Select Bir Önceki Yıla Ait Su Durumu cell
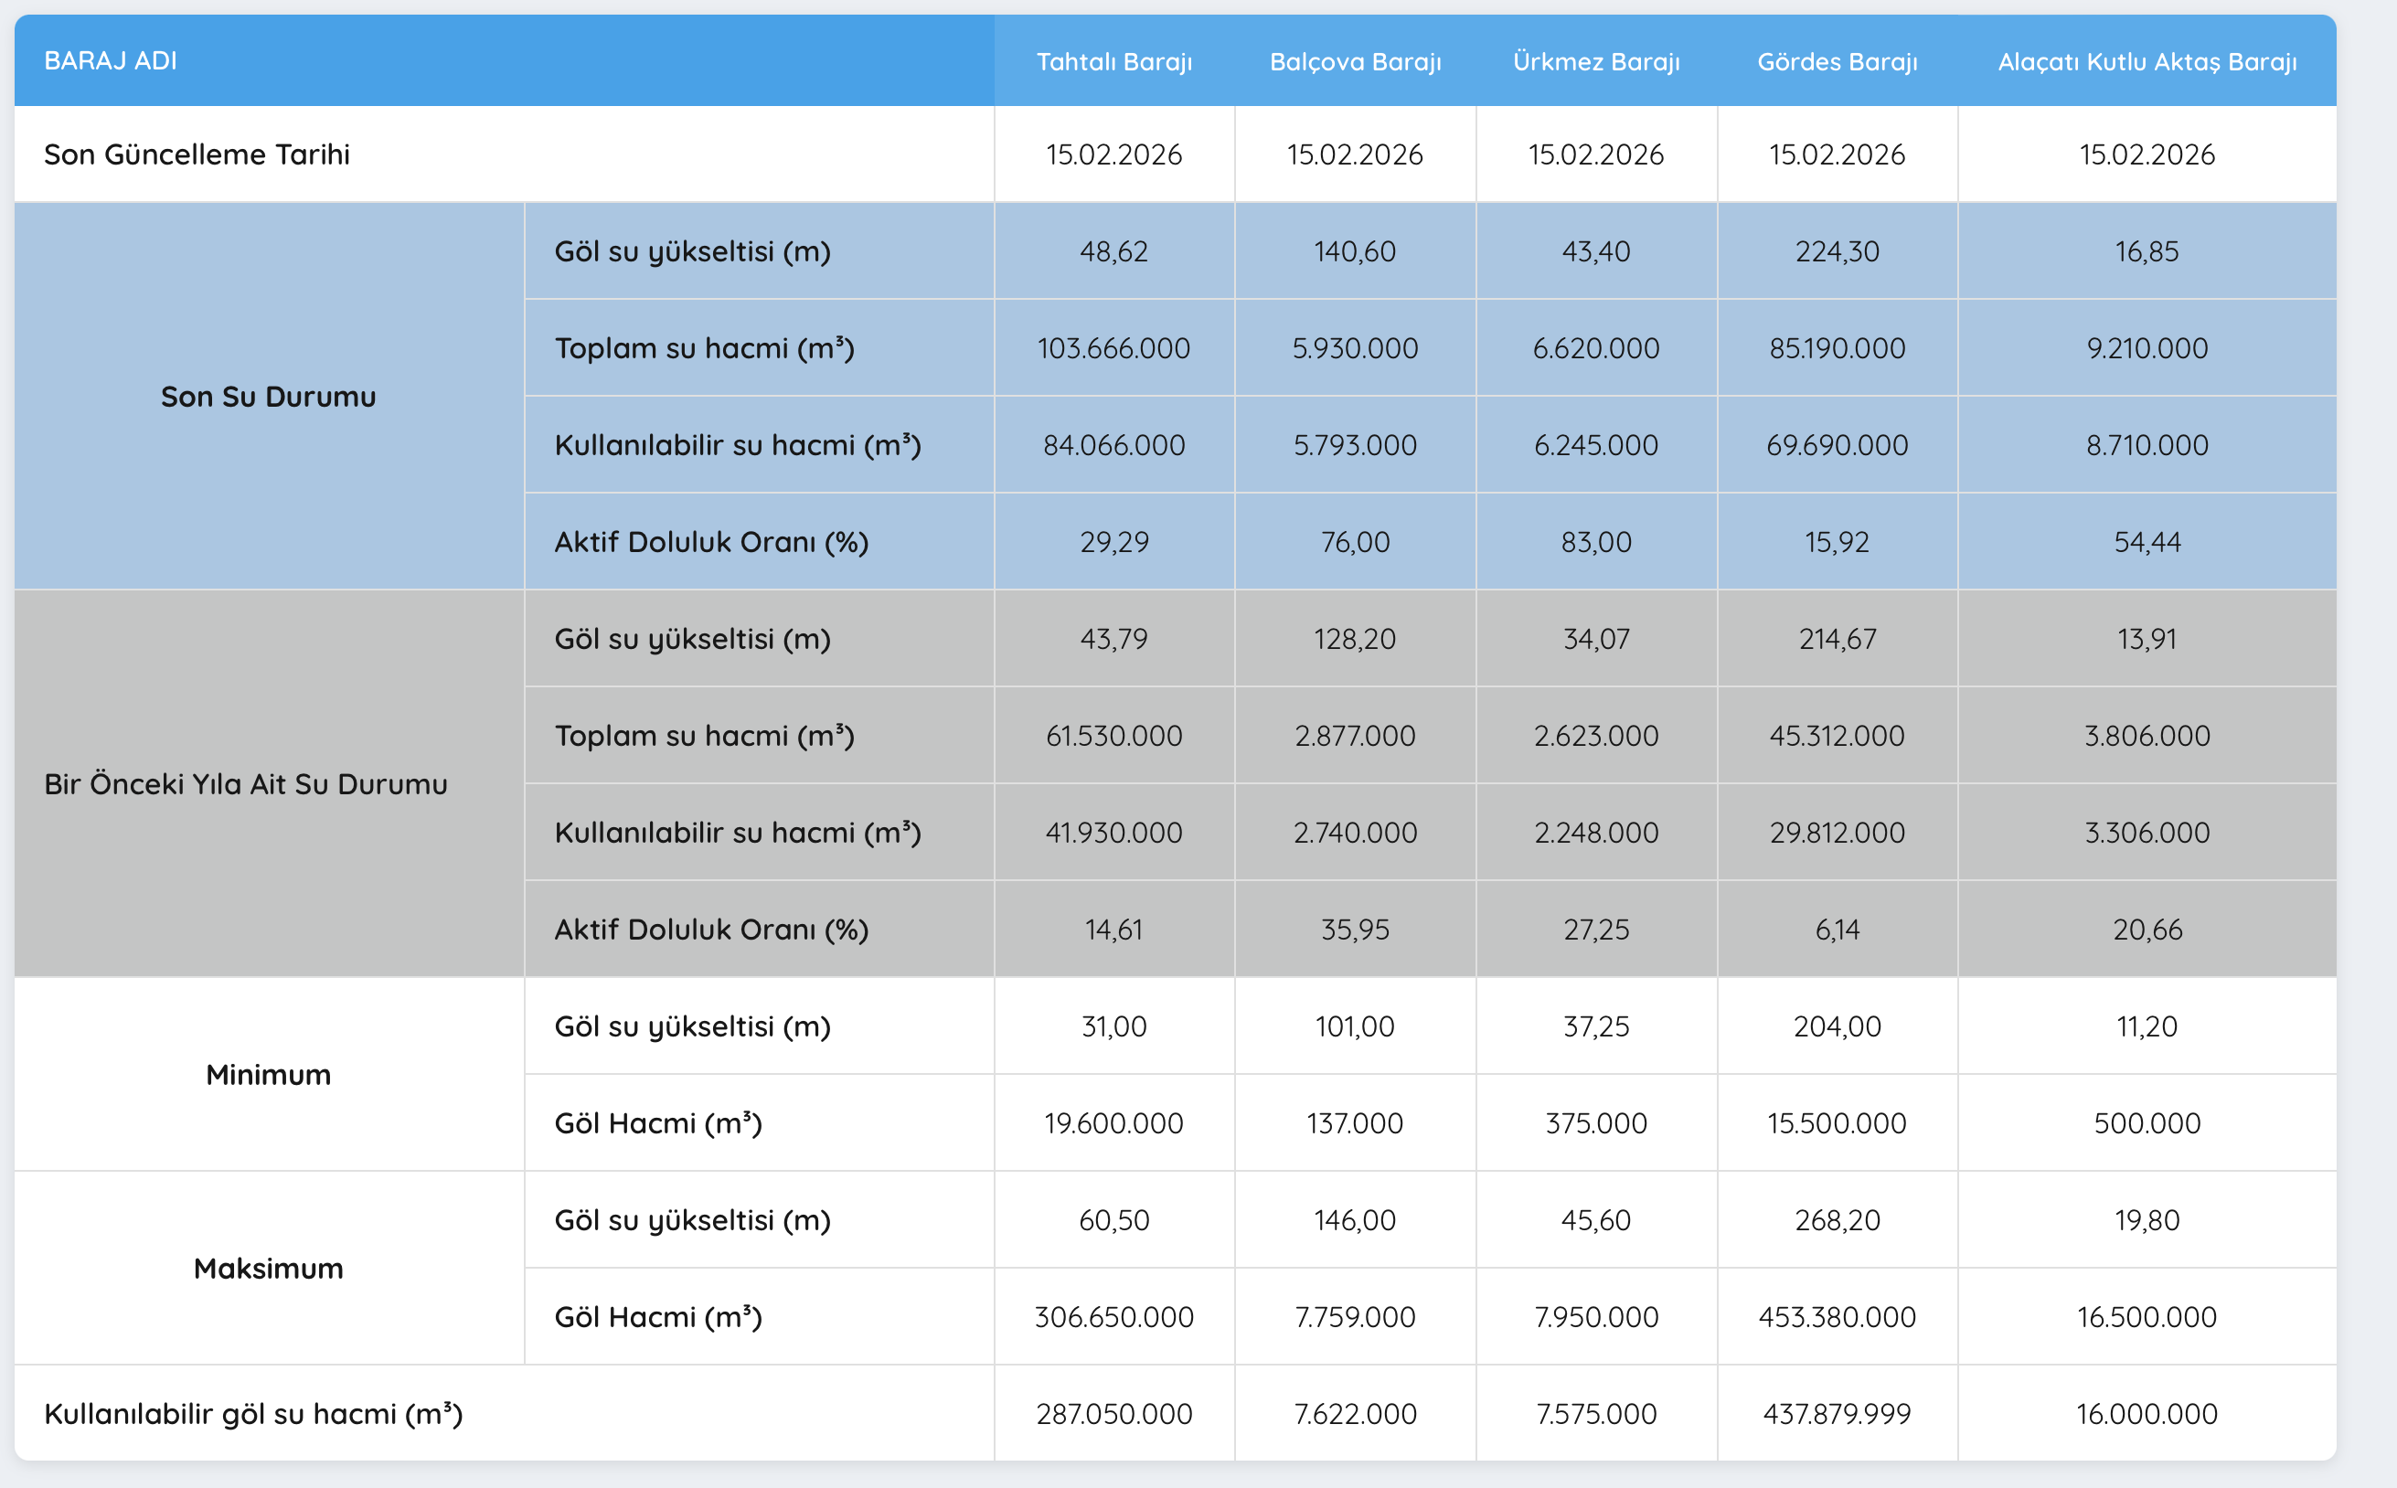This screenshot has height=1488, width=2397. click(246, 784)
